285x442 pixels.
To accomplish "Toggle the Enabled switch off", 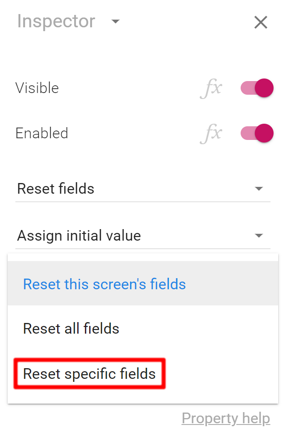I will [x=257, y=133].
